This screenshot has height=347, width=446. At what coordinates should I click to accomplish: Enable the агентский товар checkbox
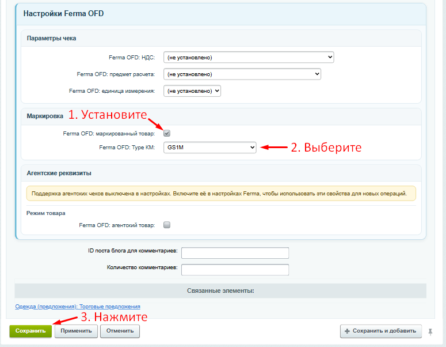coord(167,225)
